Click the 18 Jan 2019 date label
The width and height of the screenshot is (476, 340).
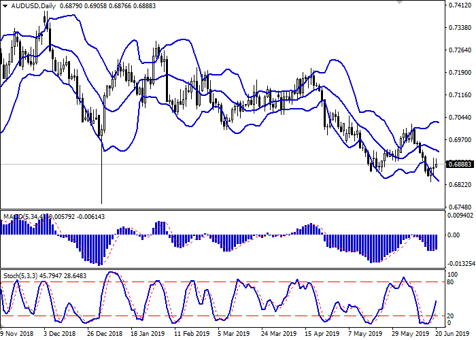tap(148, 334)
